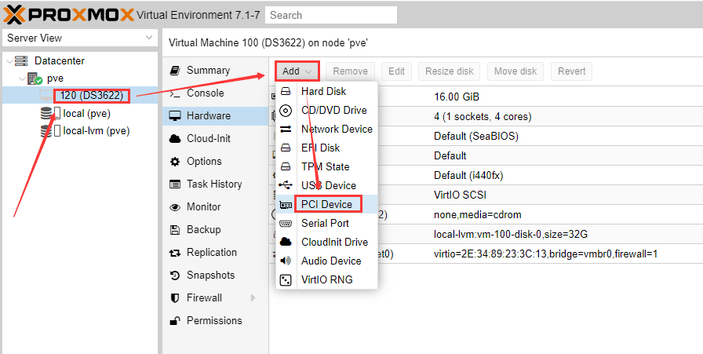This screenshot has width=703, height=354.
Task: Choose CD/DVD Drive from Add menu
Action: pos(327,111)
